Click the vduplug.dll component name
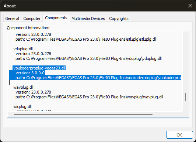 (x=23, y=49)
